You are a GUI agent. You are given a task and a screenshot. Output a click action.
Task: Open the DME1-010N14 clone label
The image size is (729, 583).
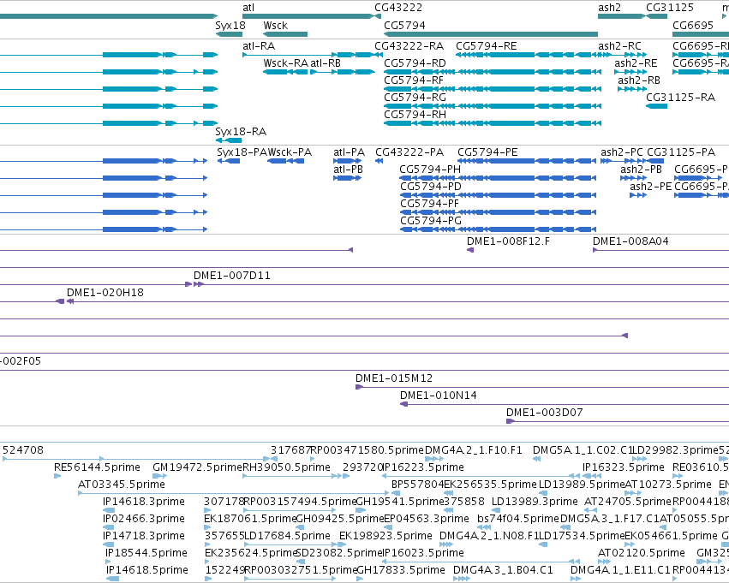pos(439,396)
